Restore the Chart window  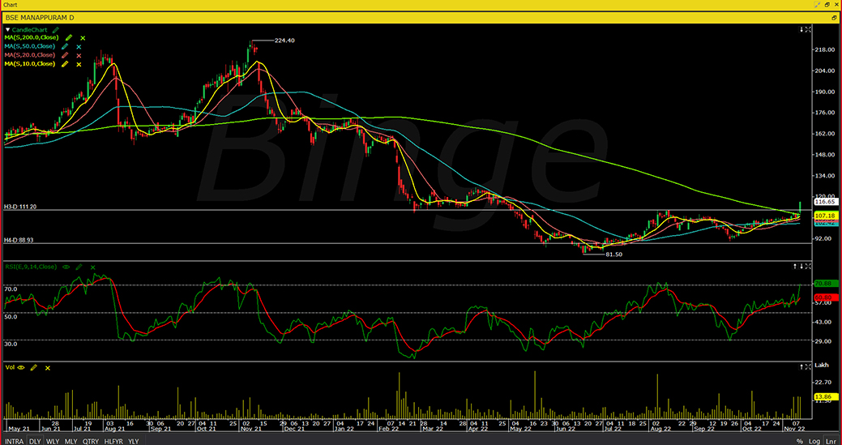pyautogui.click(x=827, y=4)
